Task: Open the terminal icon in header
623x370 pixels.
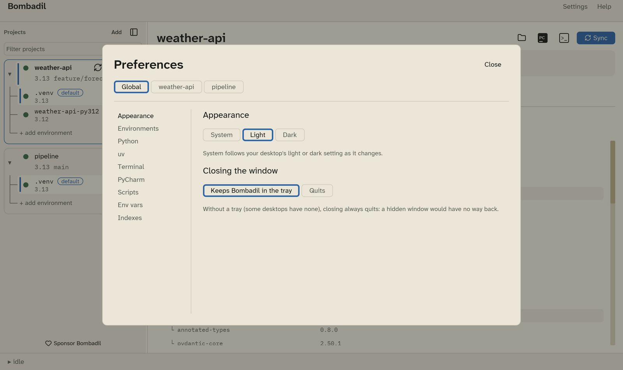Action: click(x=564, y=38)
